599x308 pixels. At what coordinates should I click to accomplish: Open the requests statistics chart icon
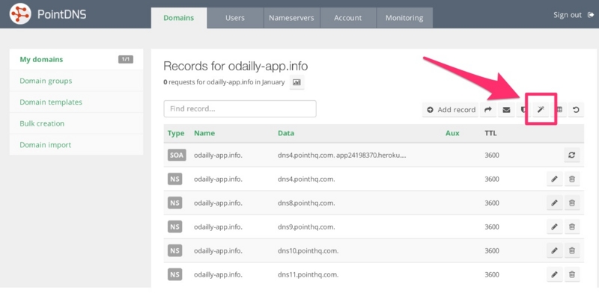click(297, 82)
